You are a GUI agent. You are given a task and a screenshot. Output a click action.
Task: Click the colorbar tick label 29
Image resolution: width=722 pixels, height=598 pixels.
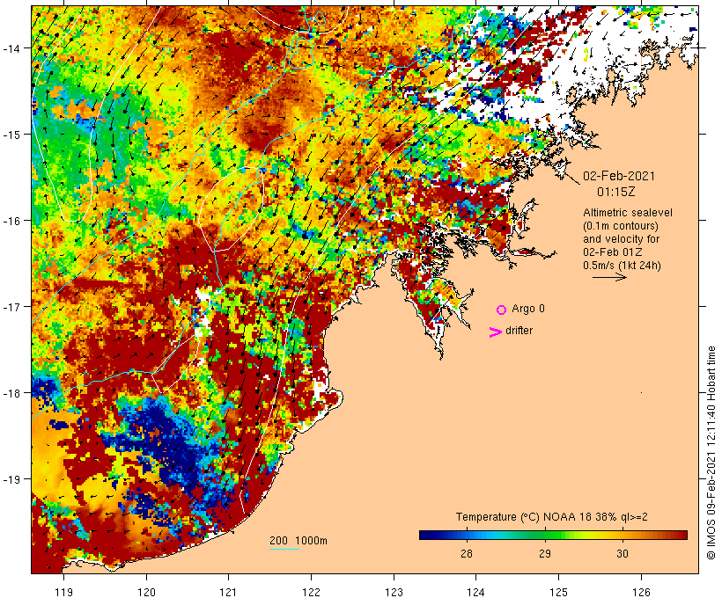tap(545, 553)
